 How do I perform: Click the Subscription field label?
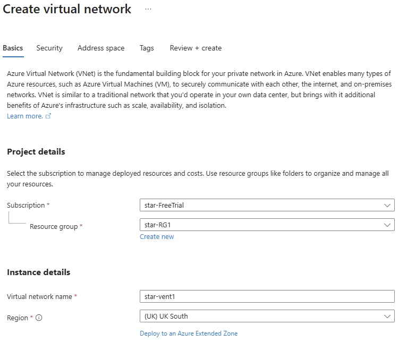click(26, 205)
